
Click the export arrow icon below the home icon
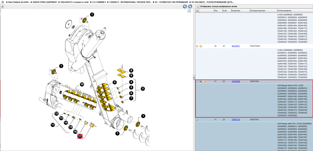coord(3,6)
